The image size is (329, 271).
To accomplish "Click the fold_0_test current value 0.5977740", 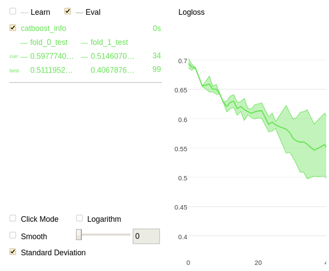I will click(52, 56).
